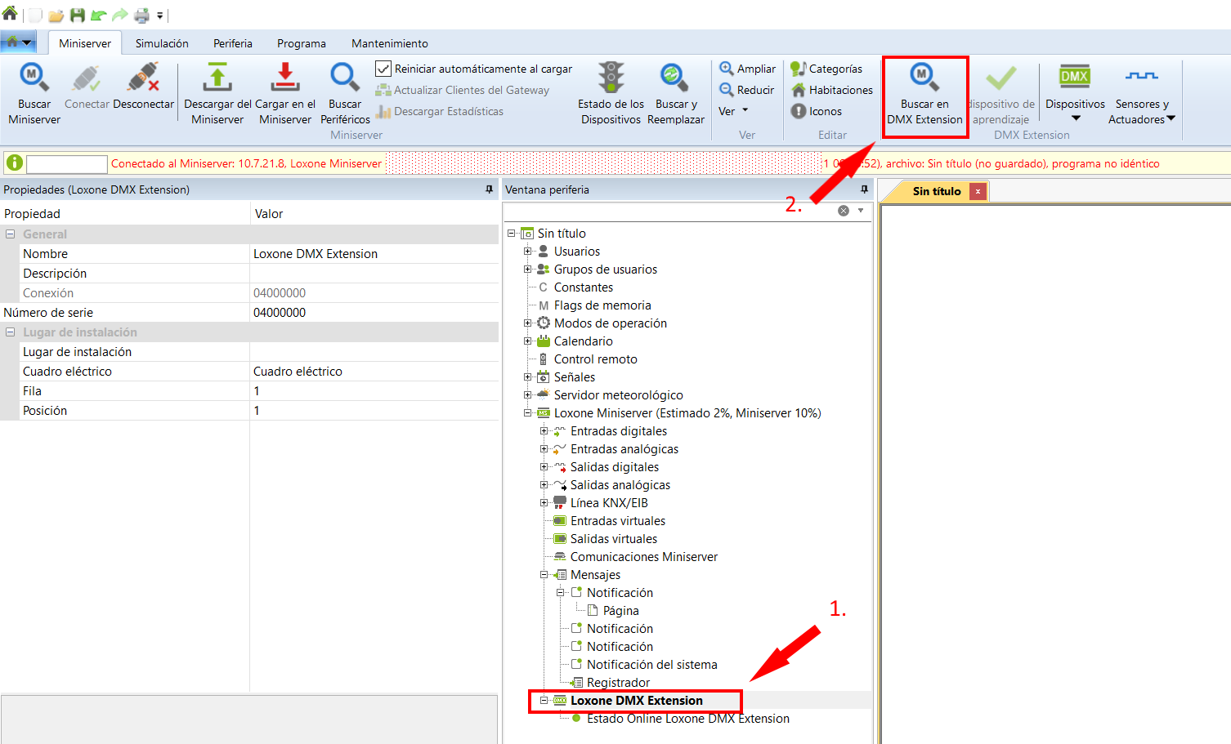Click the Categorías button
The image size is (1231, 744).
pyautogui.click(x=826, y=69)
